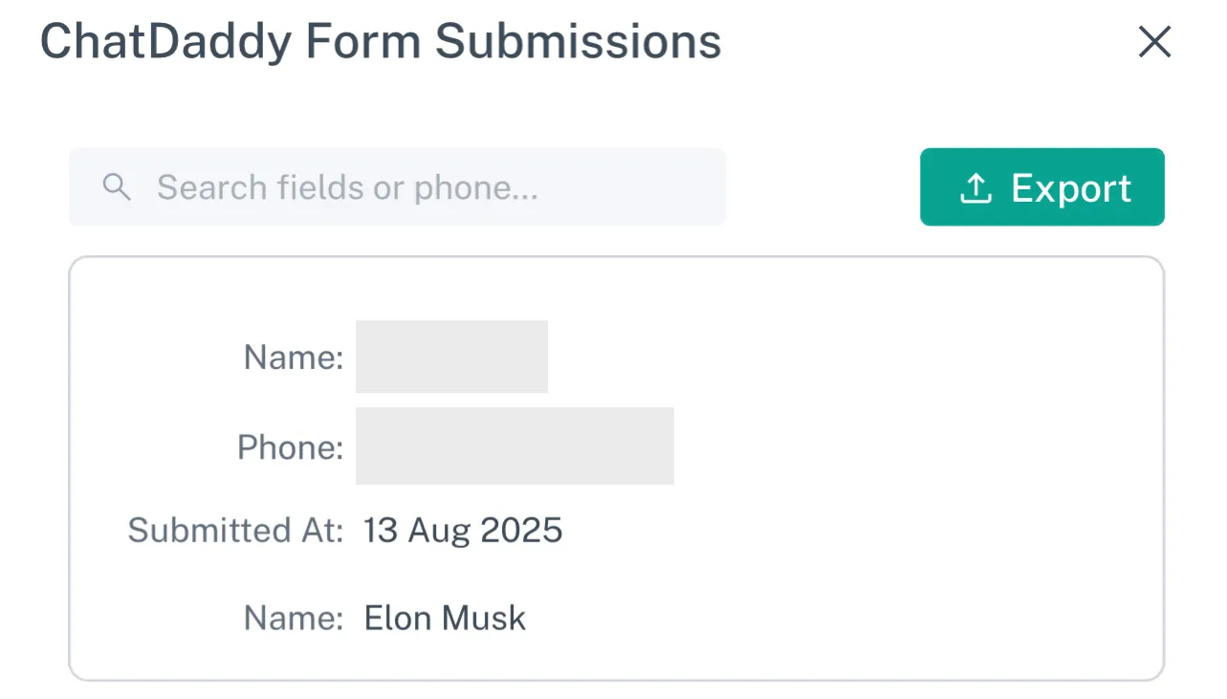Click the word 'Submissions' in the heading
The image size is (1227, 699).
tap(578, 42)
